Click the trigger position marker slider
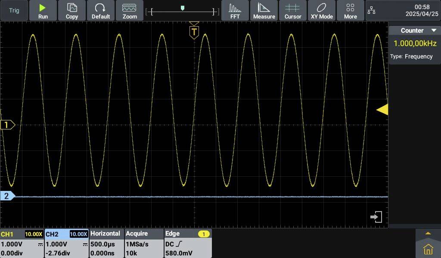The height and width of the screenshot is (258, 441). point(183,7)
